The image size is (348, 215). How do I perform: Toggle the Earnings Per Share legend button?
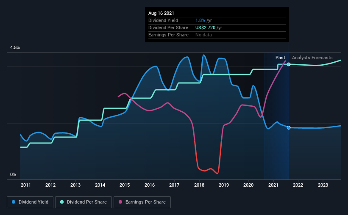(x=142, y=202)
